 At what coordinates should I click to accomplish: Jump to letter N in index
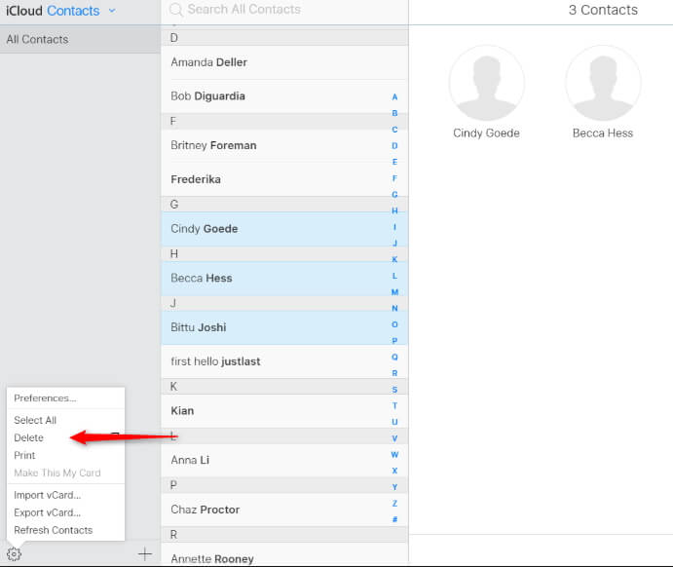394,308
